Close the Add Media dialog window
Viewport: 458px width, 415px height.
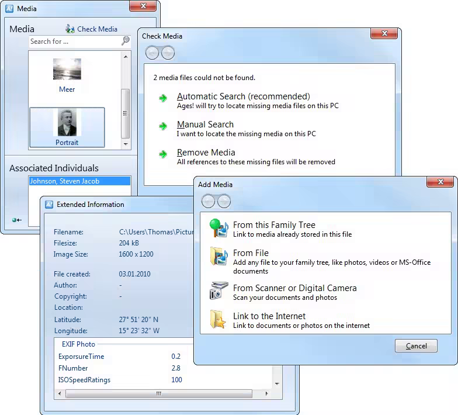(439, 182)
